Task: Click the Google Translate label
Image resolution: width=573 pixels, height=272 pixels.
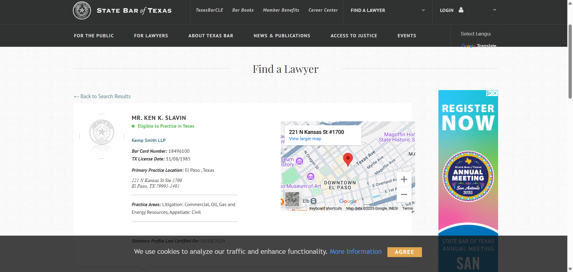Action: pos(479,46)
